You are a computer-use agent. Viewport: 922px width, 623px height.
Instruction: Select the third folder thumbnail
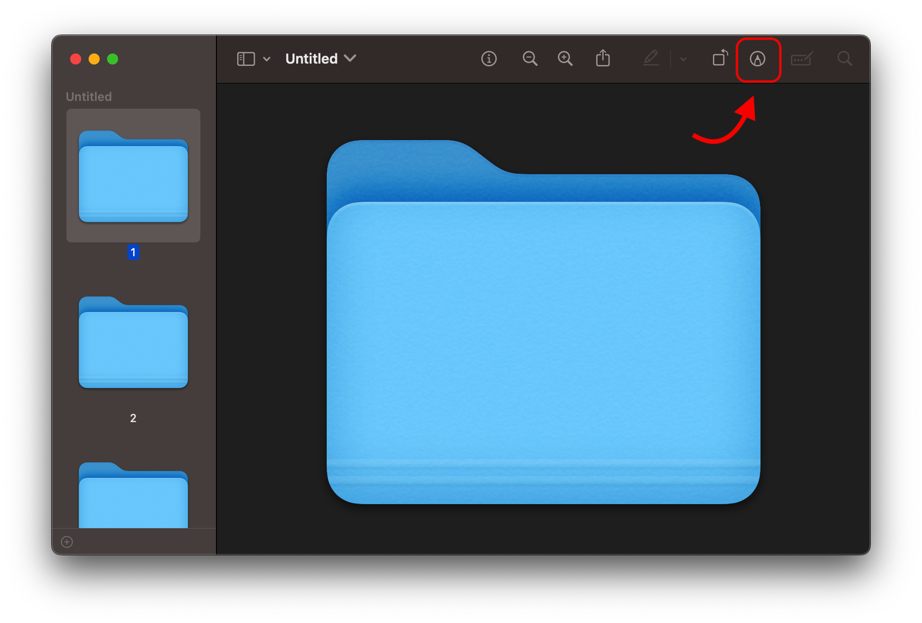tap(133, 495)
